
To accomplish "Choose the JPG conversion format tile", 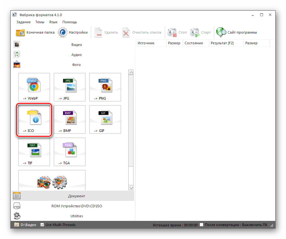I will click(70, 87).
